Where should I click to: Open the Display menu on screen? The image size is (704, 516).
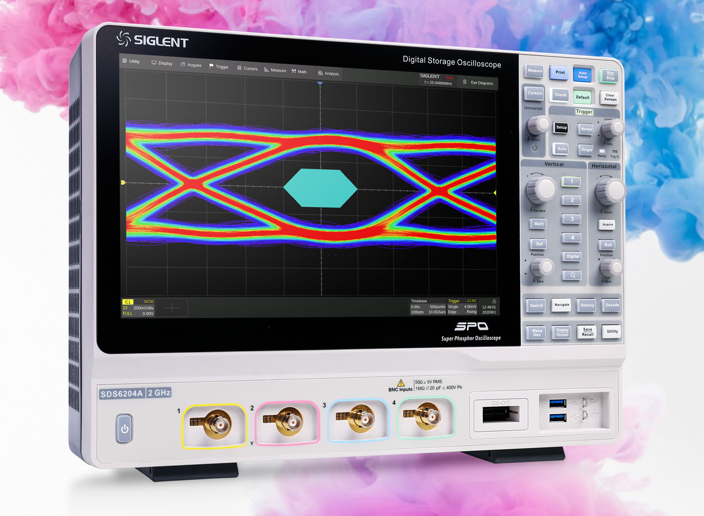pos(162,63)
